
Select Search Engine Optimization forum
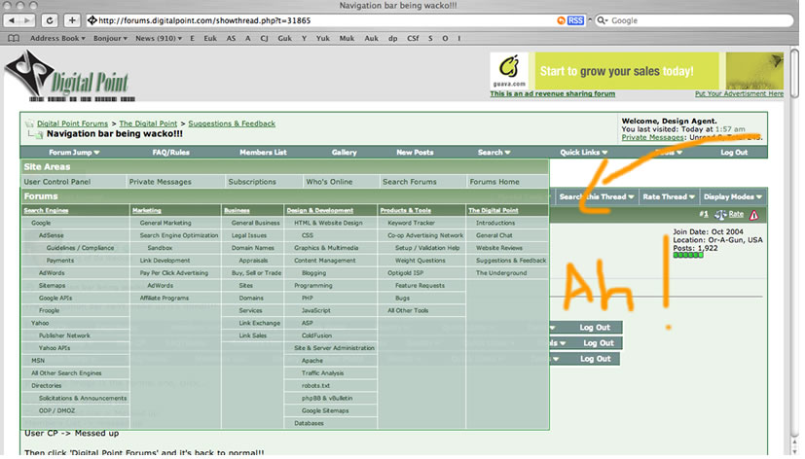pyautogui.click(x=179, y=235)
